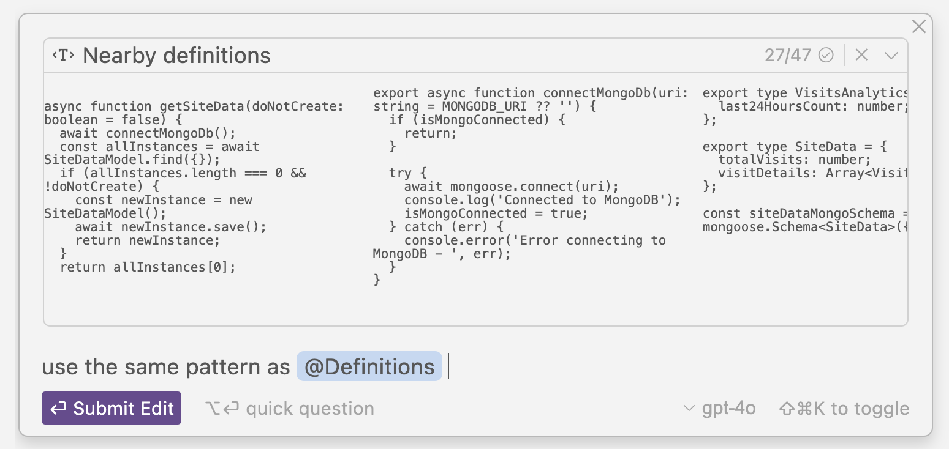949x449 pixels.
Task: Click the 27/47 context counter
Action: coord(787,56)
